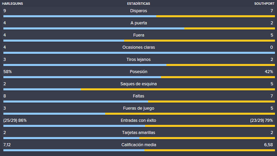This screenshot has height=156, width=277.
Task: Select the Fuera stat row label
Action: (x=139, y=35)
